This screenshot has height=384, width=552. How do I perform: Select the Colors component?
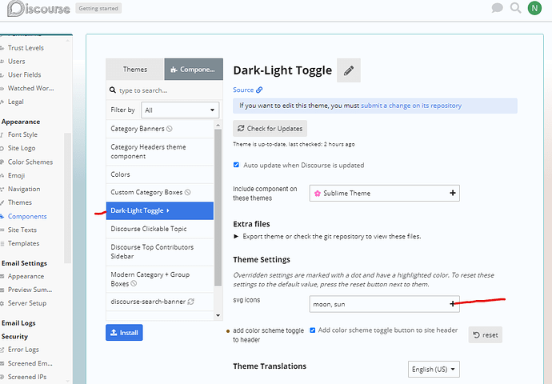pyautogui.click(x=160, y=174)
